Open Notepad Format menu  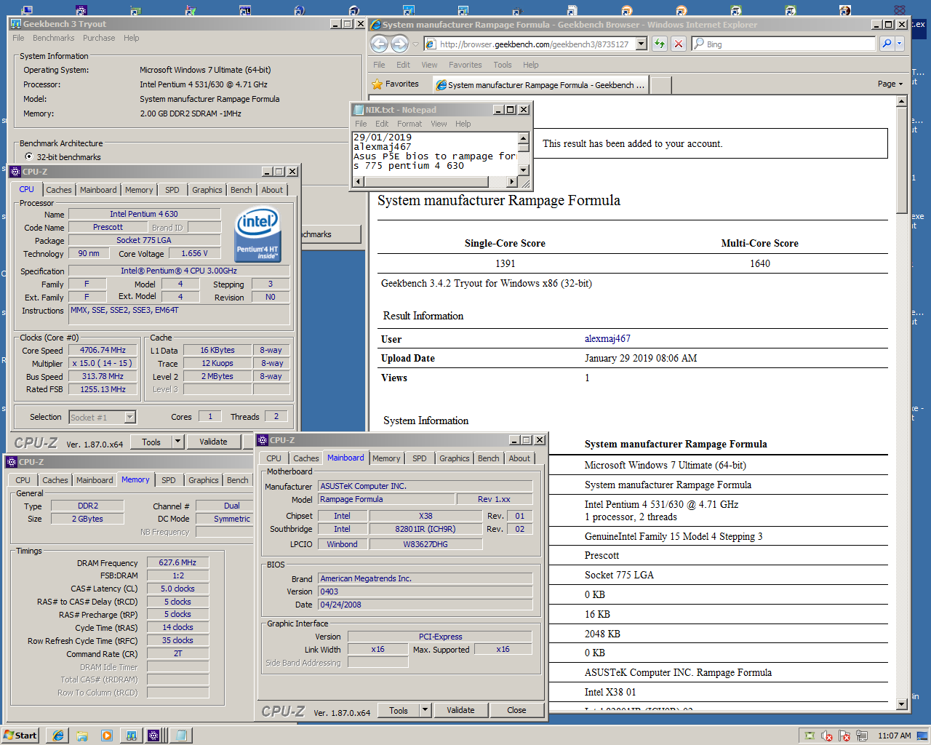[409, 124]
